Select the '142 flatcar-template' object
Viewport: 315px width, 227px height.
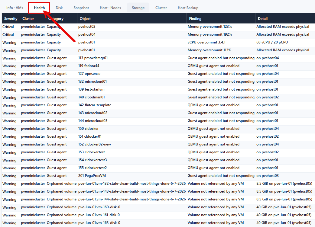click(95, 105)
